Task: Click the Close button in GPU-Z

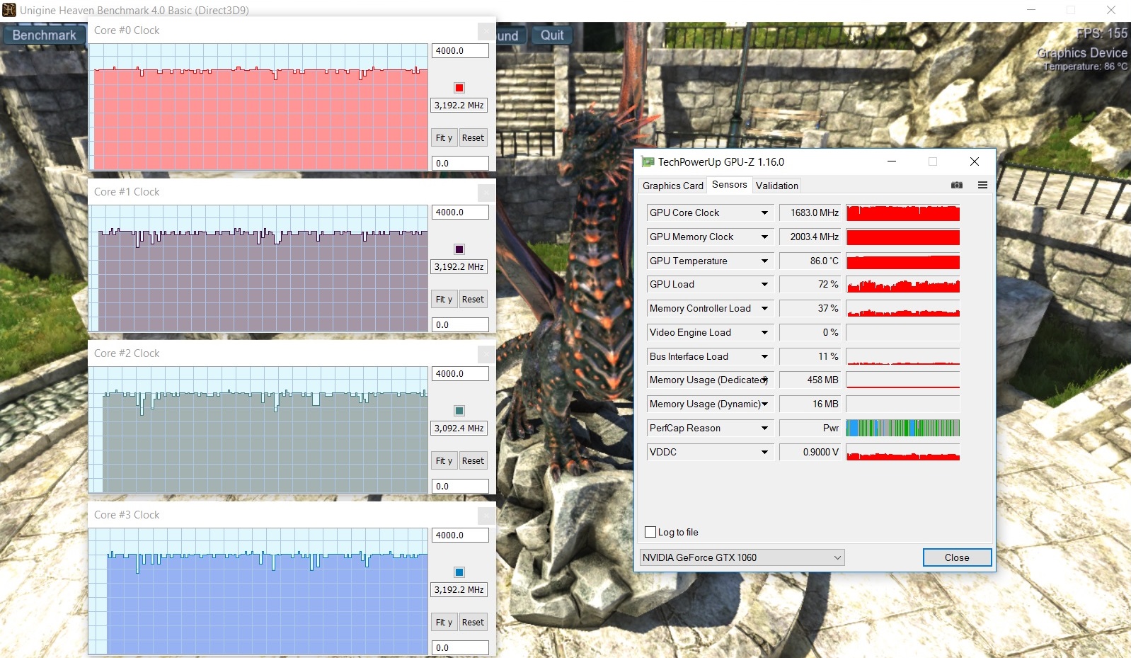Action: 957,557
